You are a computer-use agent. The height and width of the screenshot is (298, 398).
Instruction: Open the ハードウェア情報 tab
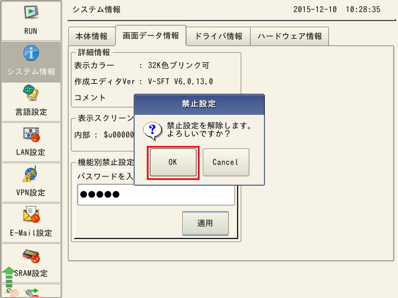(290, 37)
